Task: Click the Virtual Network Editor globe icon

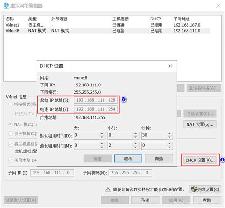Action: 6,6
